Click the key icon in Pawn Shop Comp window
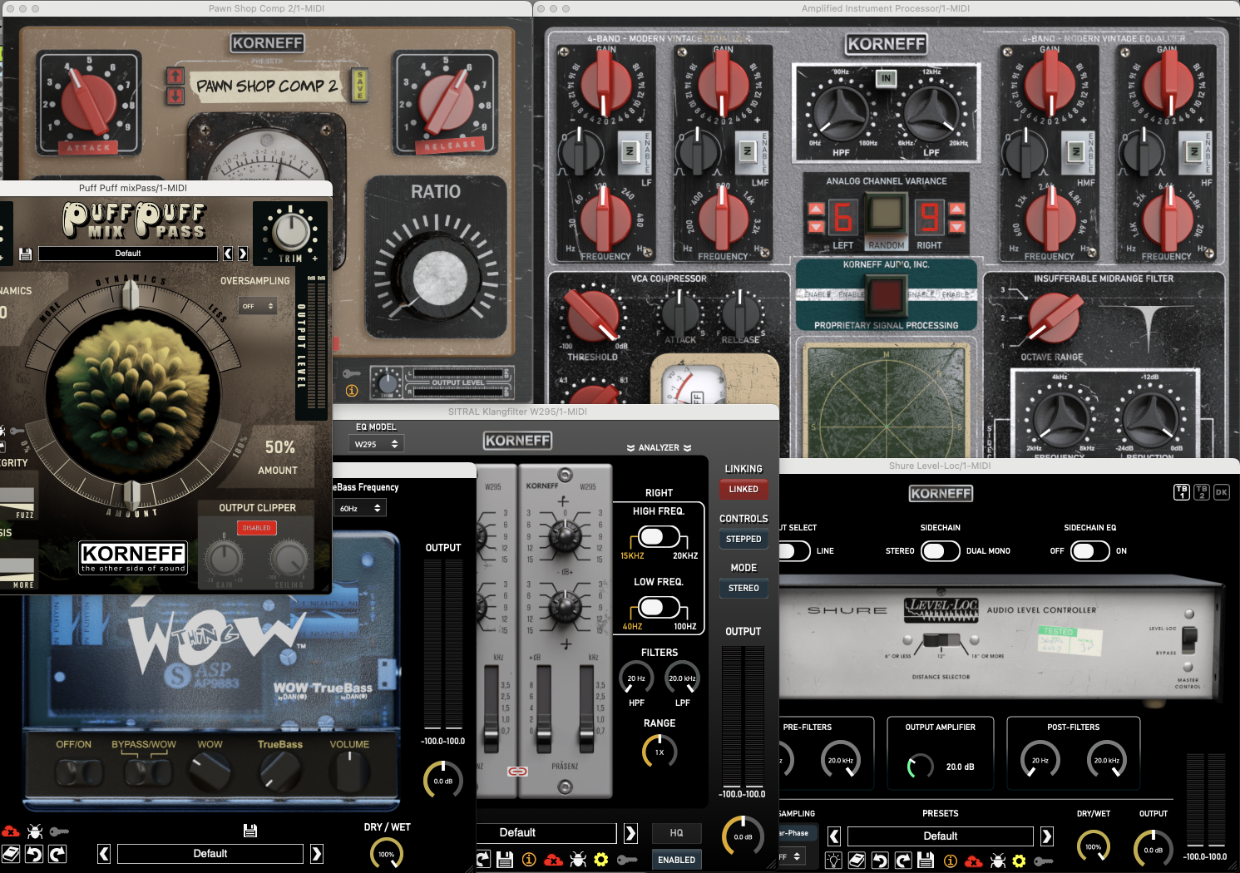The image size is (1240, 873). click(x=352, y=373)
